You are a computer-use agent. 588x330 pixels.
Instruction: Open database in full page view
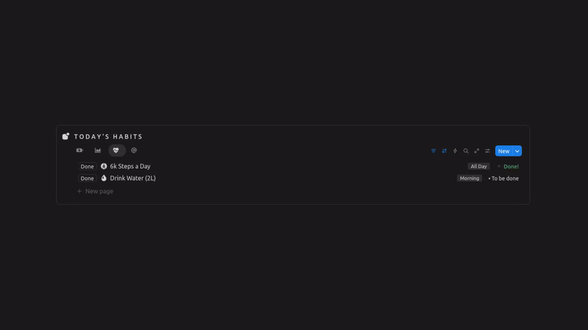coord(477,151)
